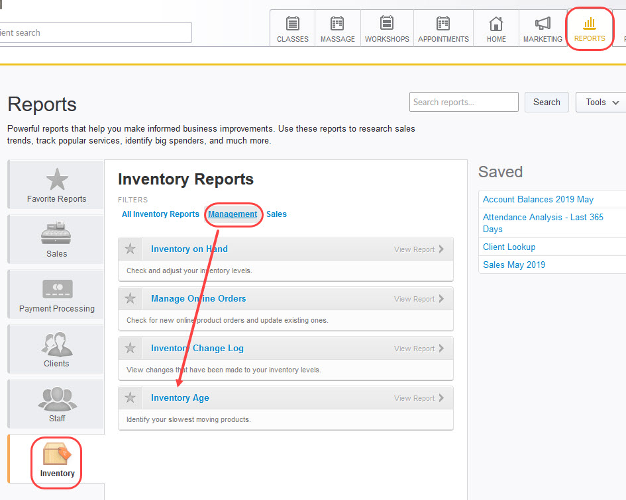Viewport: 626px width, 500px height.
Task: Open the Massage calendar icon
Action: pos(337,24)
